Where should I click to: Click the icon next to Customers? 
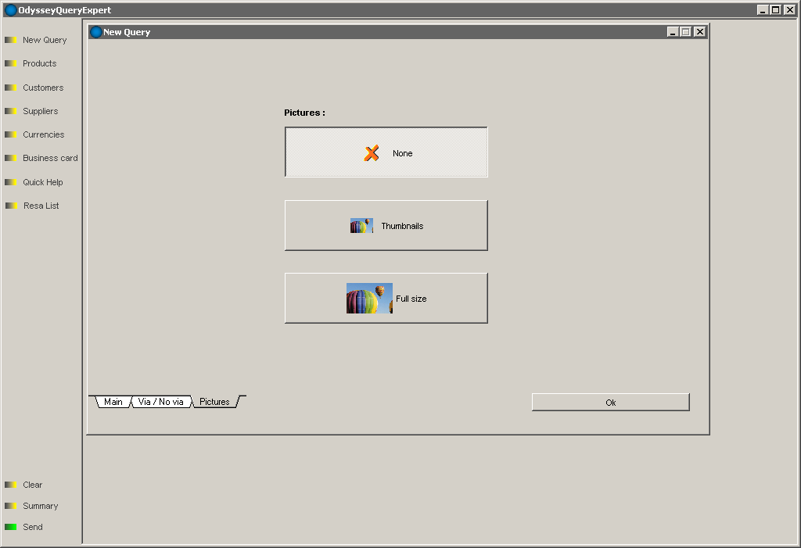tap(10, 88)
